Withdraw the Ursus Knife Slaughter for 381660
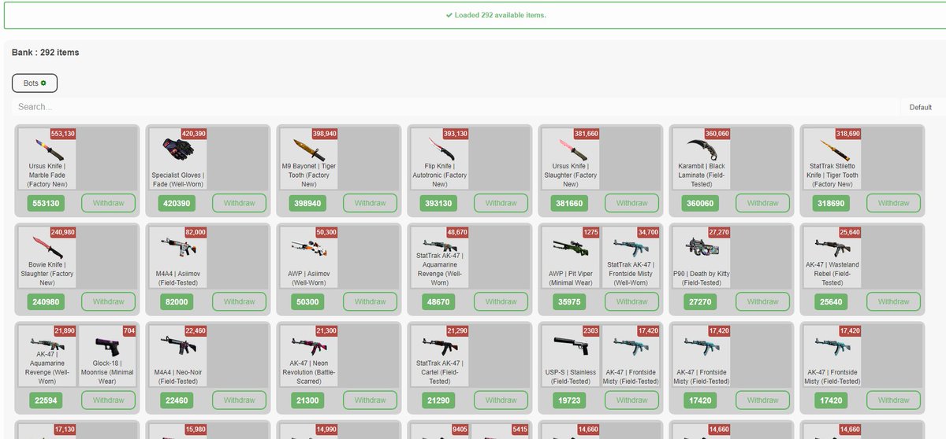The image size is (946, 439). pos(631,203)
